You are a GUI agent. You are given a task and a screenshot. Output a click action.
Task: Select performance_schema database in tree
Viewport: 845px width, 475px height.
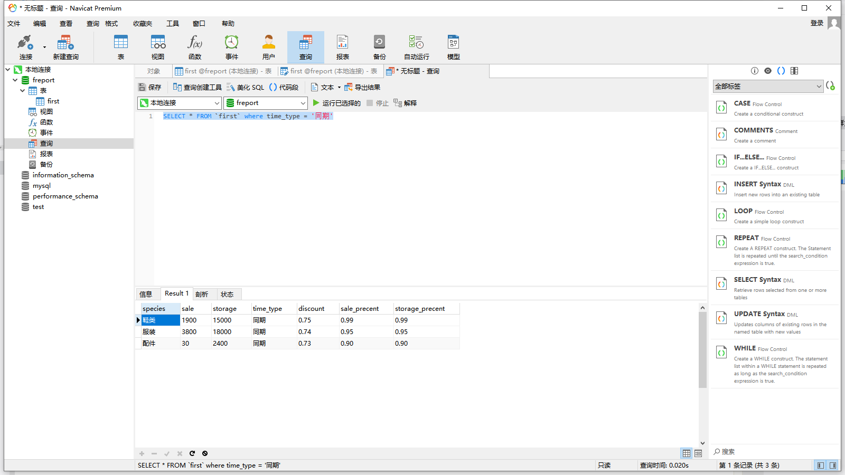60,196
